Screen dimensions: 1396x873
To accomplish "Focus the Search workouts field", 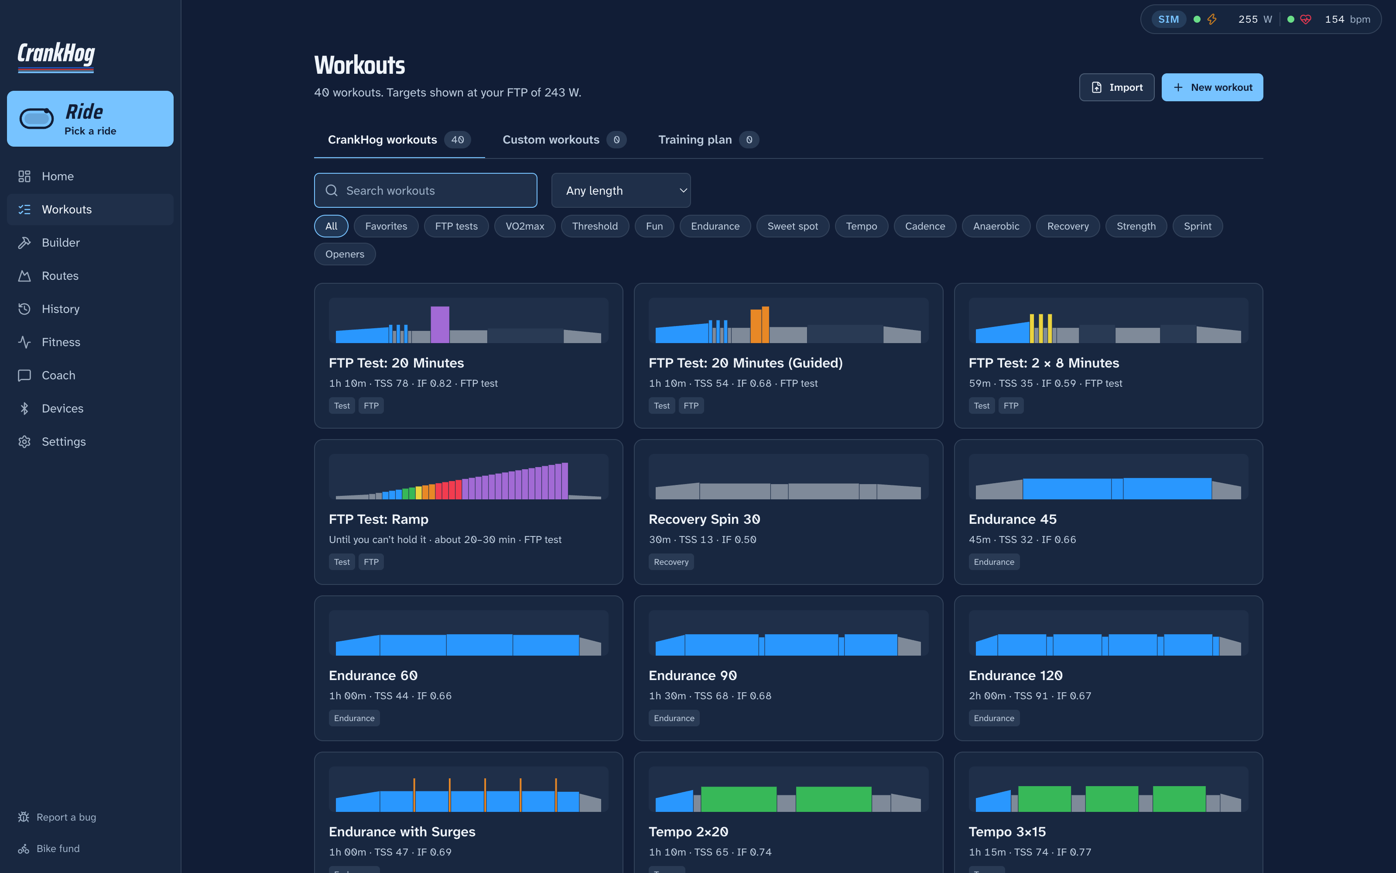I will tap(426, 191).
